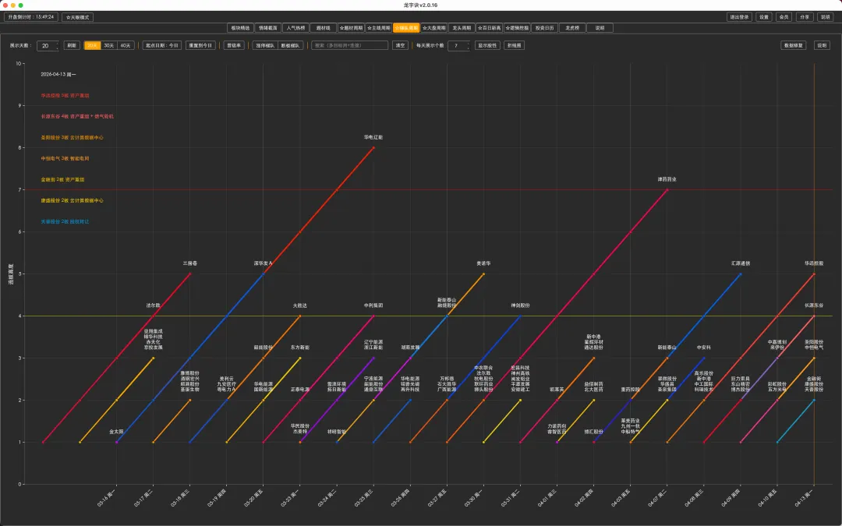This screenshot has width=842, height=526.
Task: Click the 开盘倒计时 countdown box
Action: [31, 17]
